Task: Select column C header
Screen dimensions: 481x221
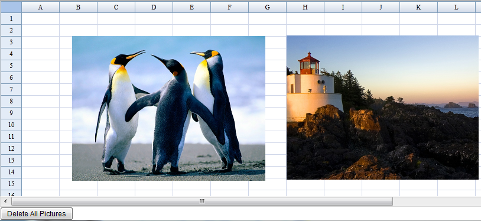Action: pyautogui.click(x=116, y=7)
